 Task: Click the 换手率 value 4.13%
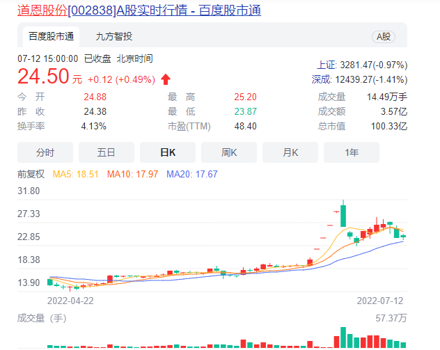click(94, 126)
